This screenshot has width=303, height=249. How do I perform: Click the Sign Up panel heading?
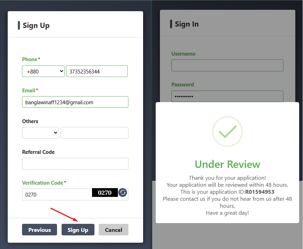[36, 26]
